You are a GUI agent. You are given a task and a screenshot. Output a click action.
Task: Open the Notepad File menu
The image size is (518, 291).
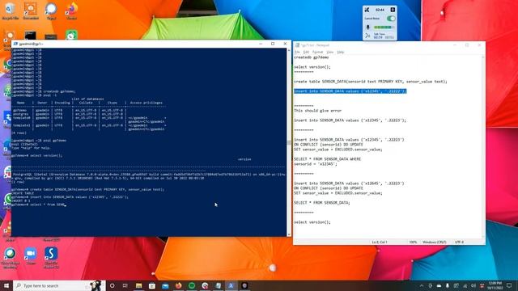click(x=297, y=52)
